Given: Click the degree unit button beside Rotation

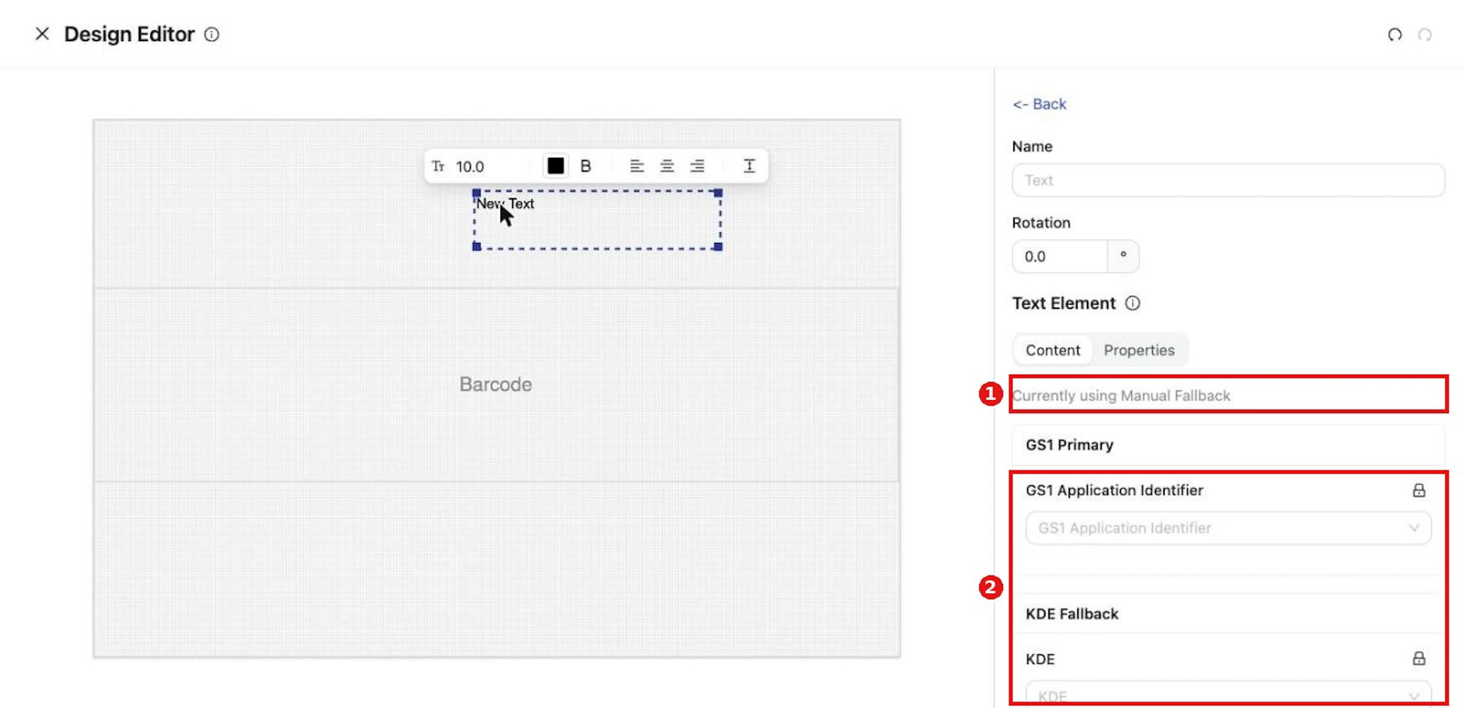Looking at the screenshot, I should point(1124,257).
